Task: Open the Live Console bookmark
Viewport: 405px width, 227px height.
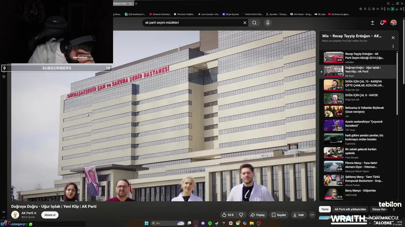Action: tap(209, 14)
